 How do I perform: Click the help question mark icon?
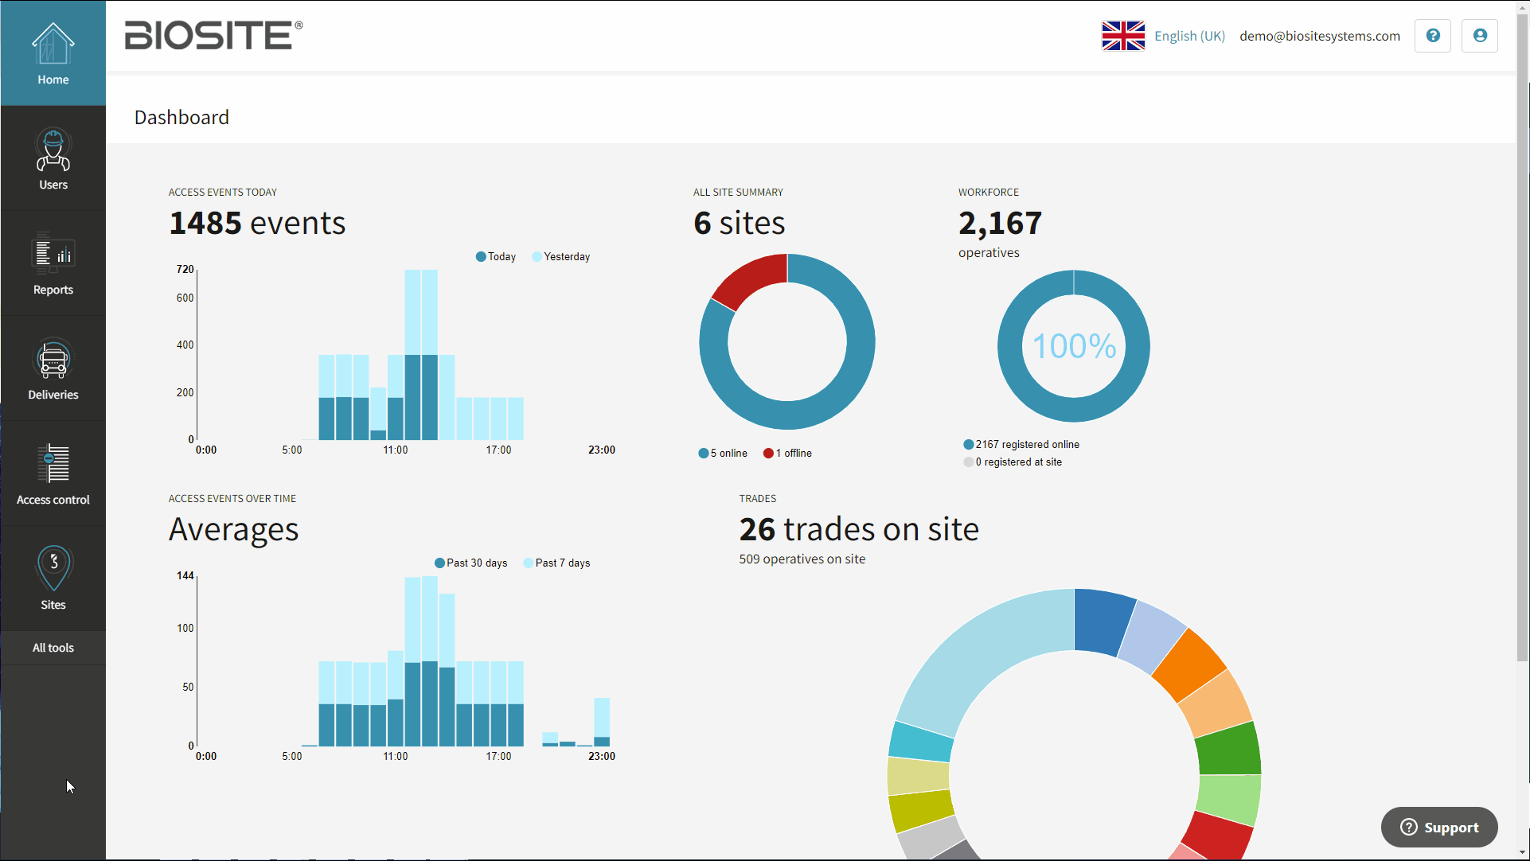coord(1432,36)
